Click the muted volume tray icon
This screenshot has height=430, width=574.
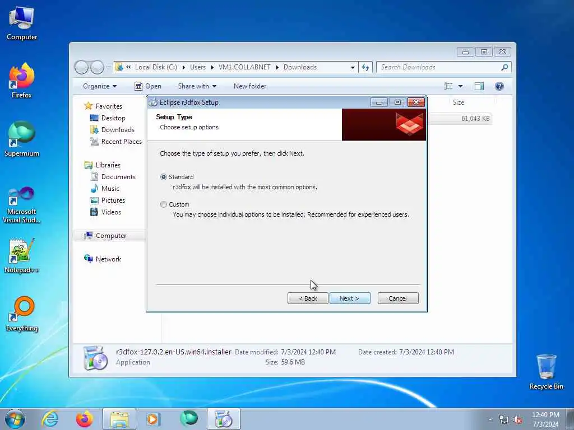(x=517, y=420)
